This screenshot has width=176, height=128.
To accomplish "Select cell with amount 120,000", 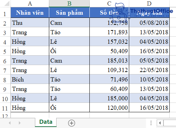I will point(109,108).
